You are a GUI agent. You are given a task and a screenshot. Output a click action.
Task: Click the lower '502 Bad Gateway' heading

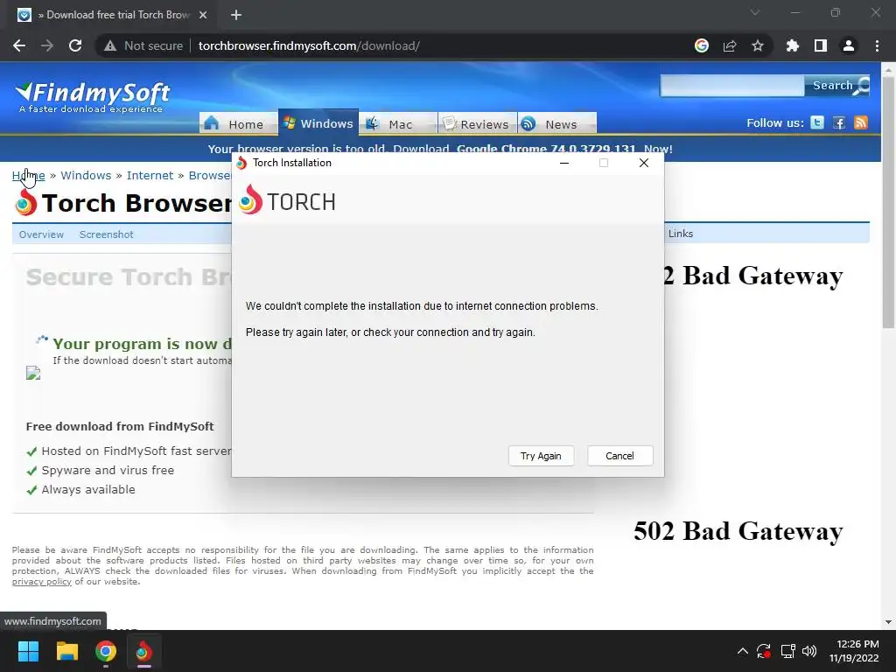tap(738, 531)
